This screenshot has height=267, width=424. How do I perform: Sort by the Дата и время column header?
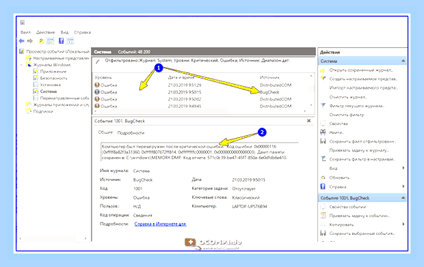(x=181, y=77)
